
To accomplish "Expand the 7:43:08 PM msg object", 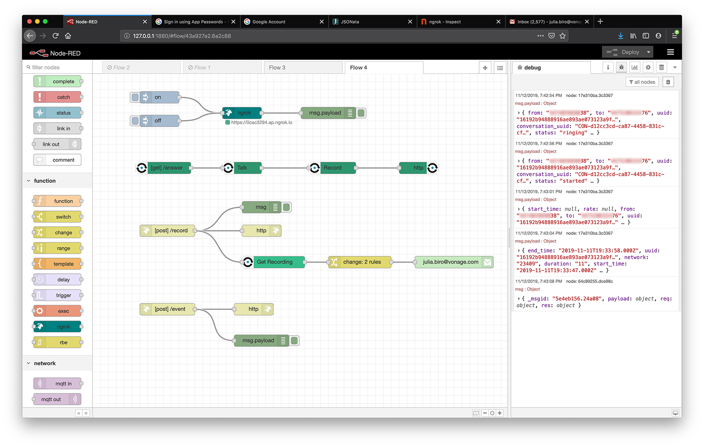I will [519, 299].
